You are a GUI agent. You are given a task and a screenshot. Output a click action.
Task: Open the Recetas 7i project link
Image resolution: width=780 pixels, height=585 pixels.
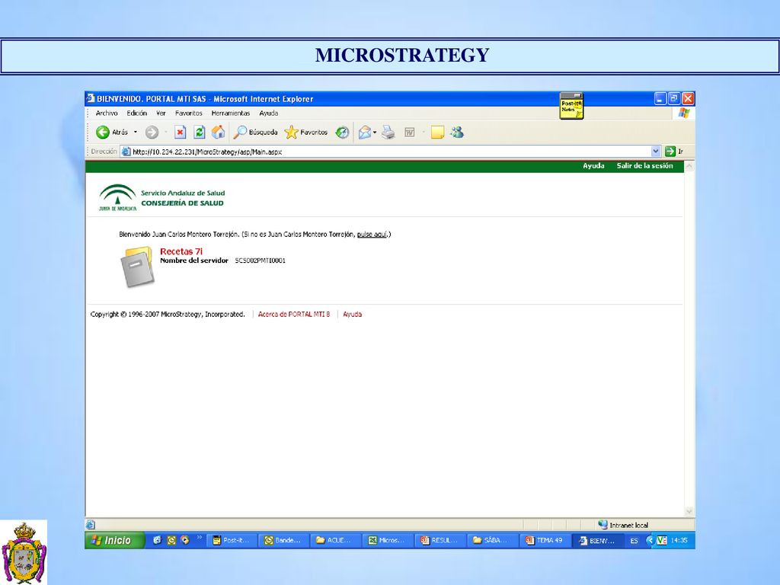[181, 251]
